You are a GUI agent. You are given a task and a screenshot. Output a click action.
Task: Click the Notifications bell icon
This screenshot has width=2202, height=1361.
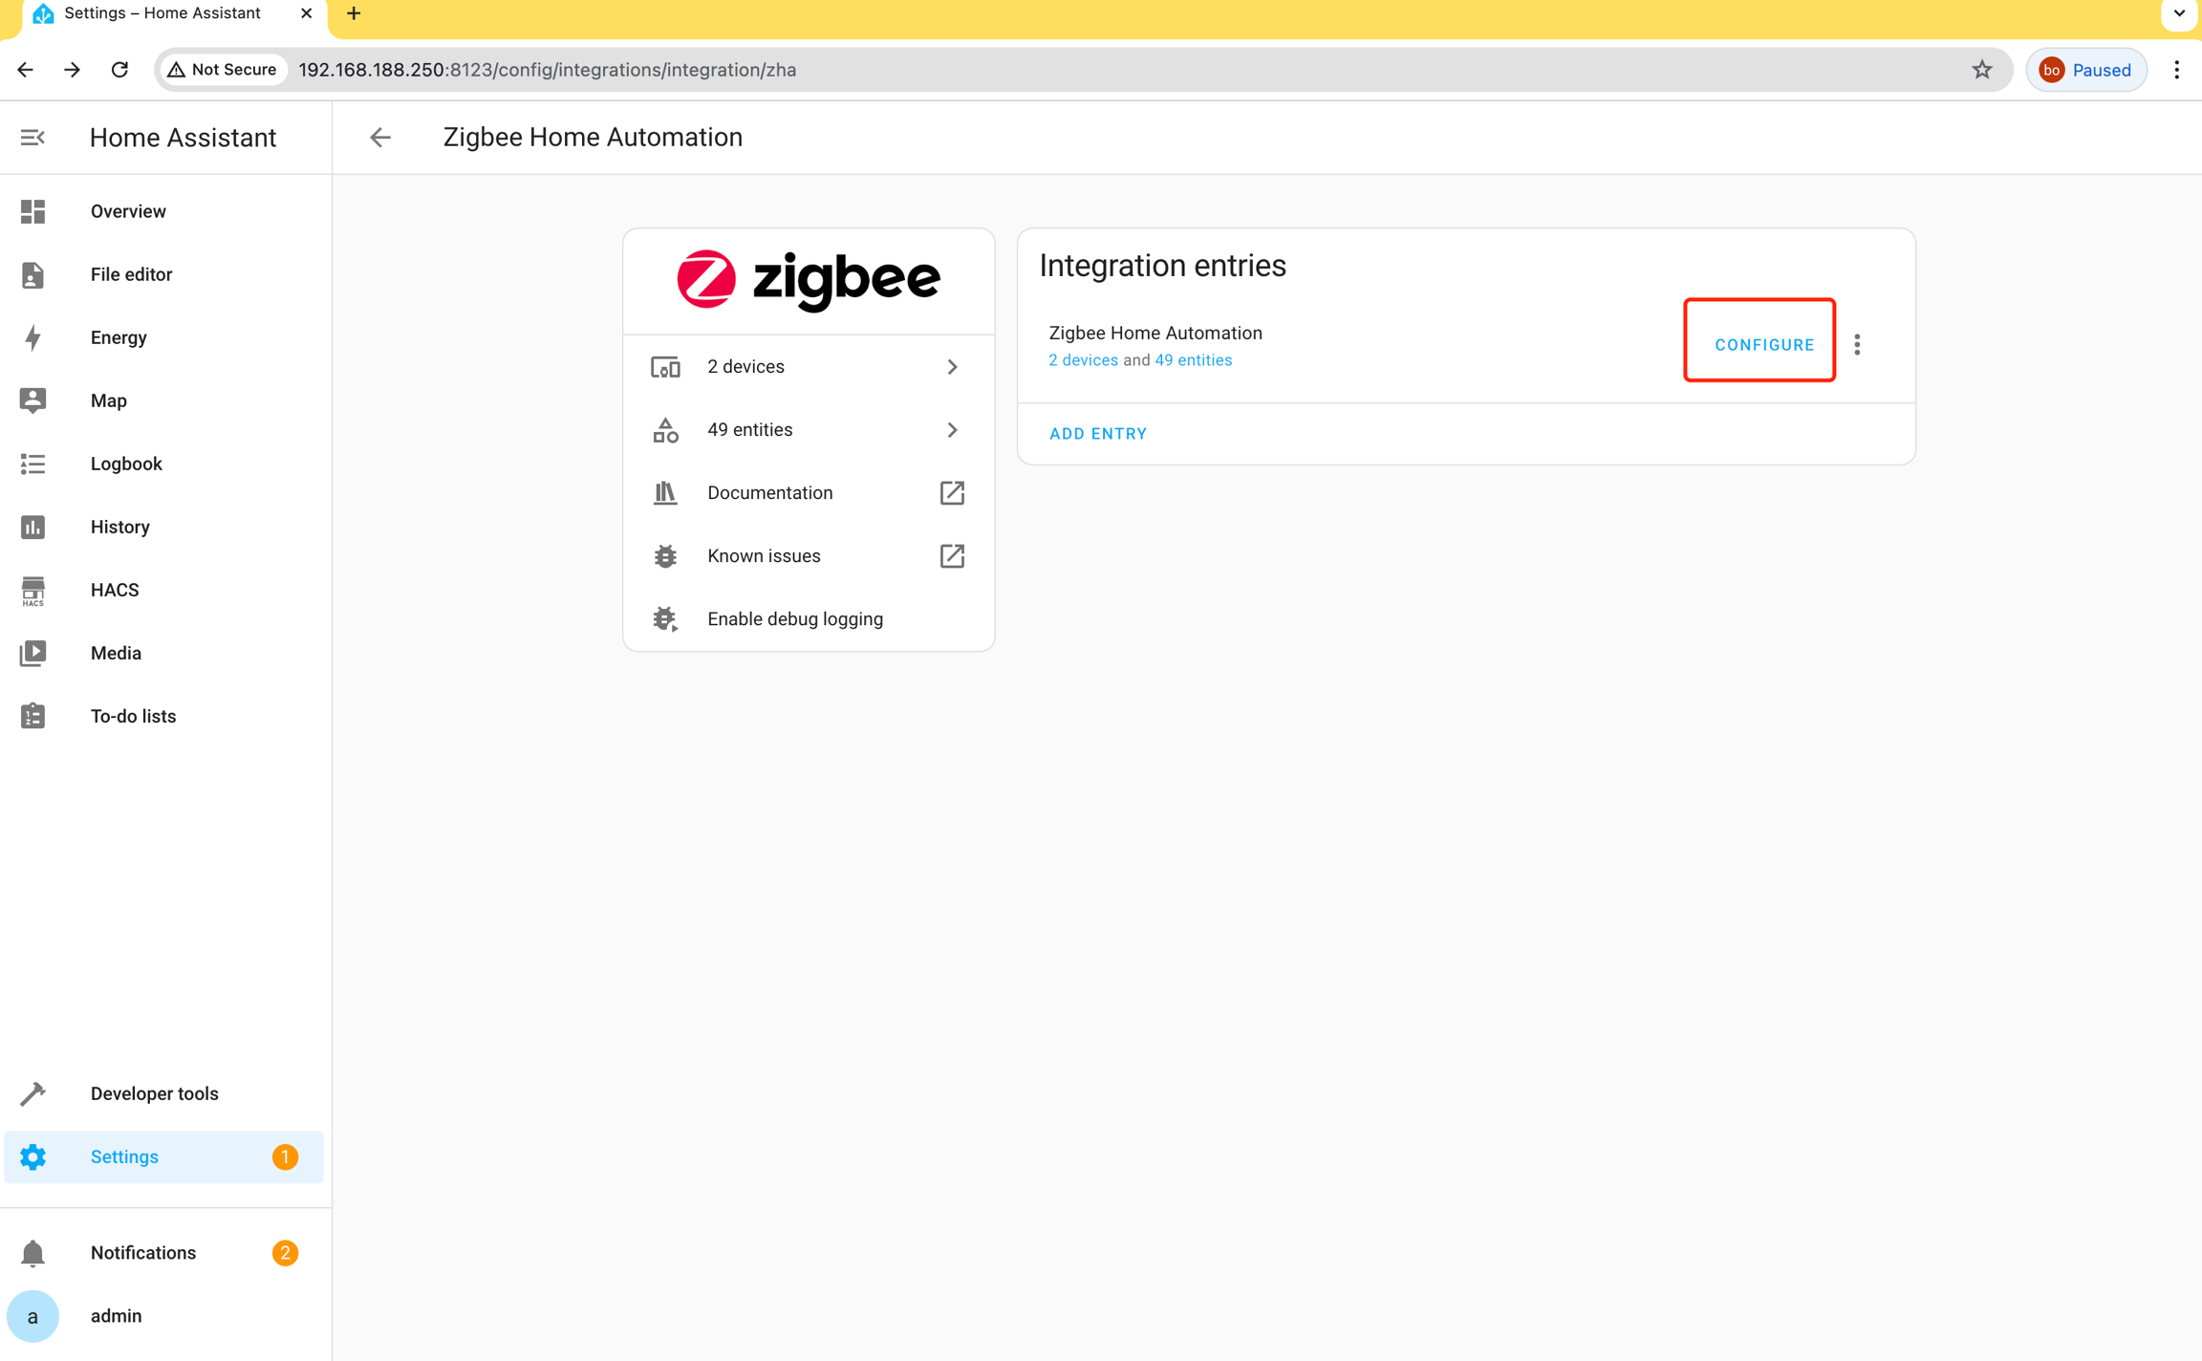point(32,1253)
